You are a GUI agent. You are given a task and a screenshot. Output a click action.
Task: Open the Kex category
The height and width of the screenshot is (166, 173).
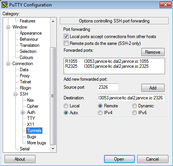click(x=30, y=100)
